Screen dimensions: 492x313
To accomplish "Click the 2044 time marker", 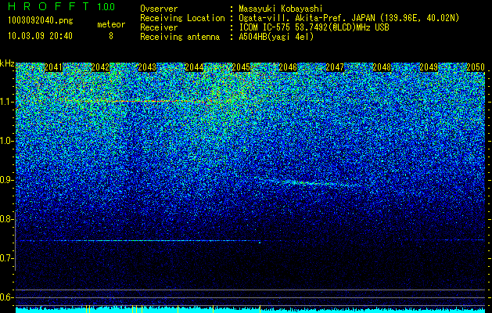I will click(x=194, y=67).
